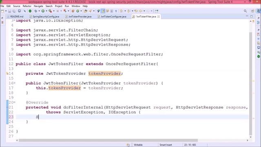Click the overview ruler warning square at top
Viewport: 261px width, 147px height.
click(254, 21)
